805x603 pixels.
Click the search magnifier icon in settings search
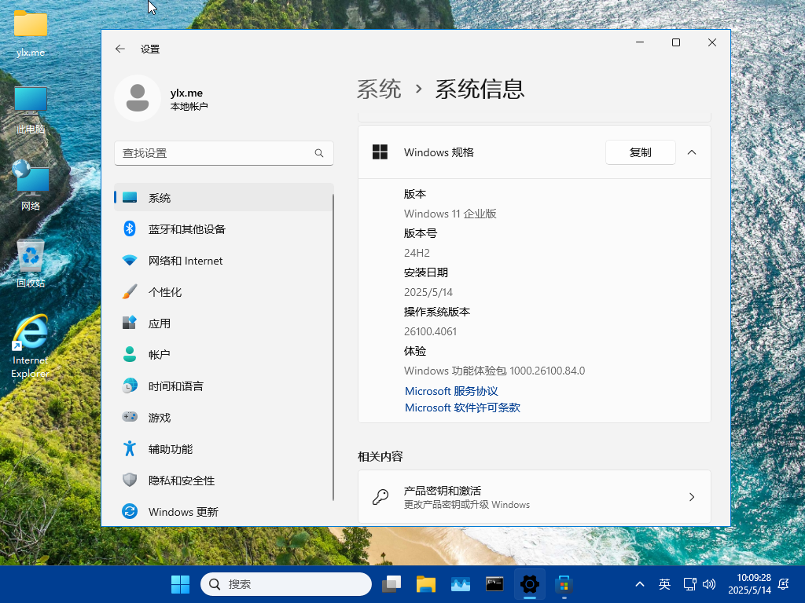(319, 153)
